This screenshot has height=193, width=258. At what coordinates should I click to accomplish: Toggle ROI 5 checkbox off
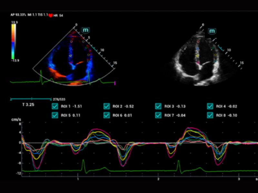click(x=55, y=115)
